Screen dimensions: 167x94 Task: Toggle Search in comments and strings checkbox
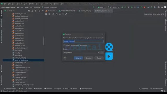coord(64,45)
